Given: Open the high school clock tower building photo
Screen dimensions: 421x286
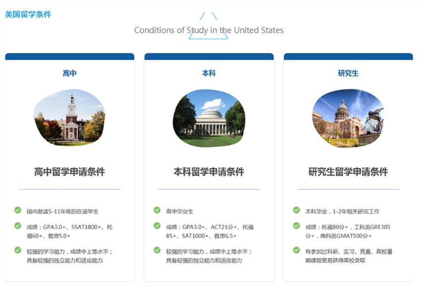Looking at the screenshot, I should click(70, 118).
